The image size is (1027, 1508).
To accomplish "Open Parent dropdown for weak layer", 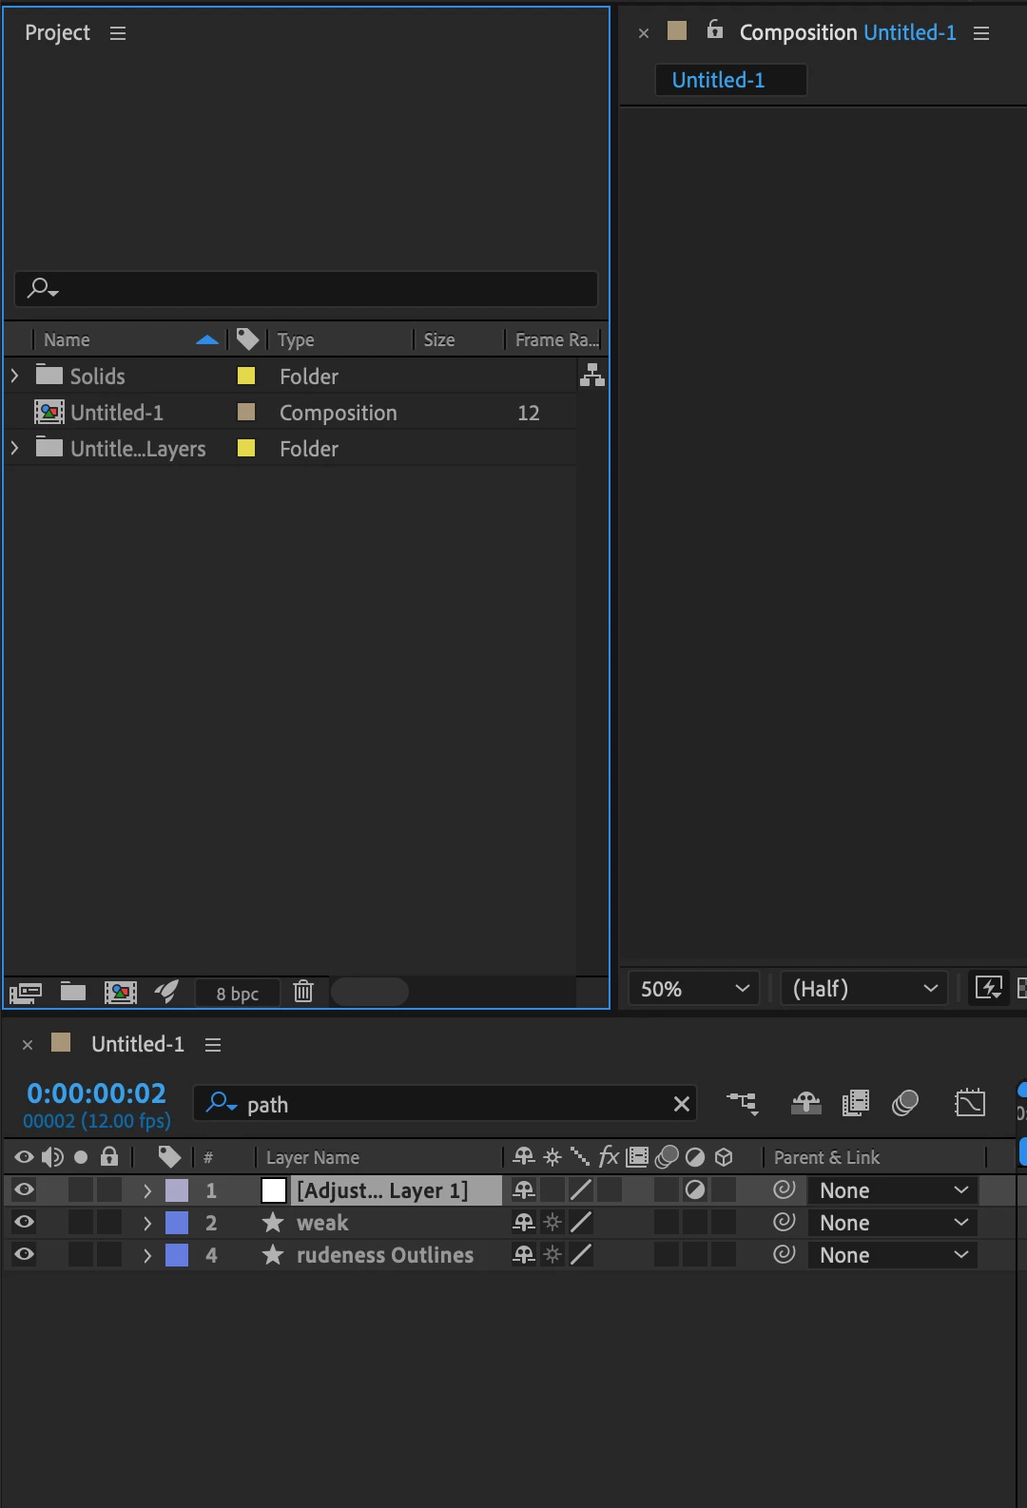I will (x=894, y=1223).
